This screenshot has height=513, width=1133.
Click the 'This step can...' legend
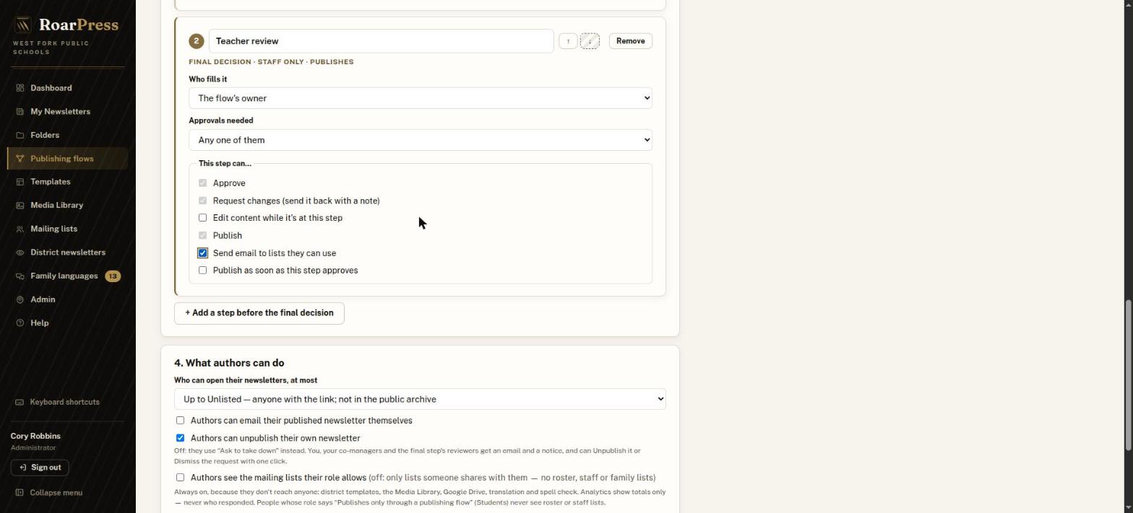pyautogui.click(x=225, y=164)
